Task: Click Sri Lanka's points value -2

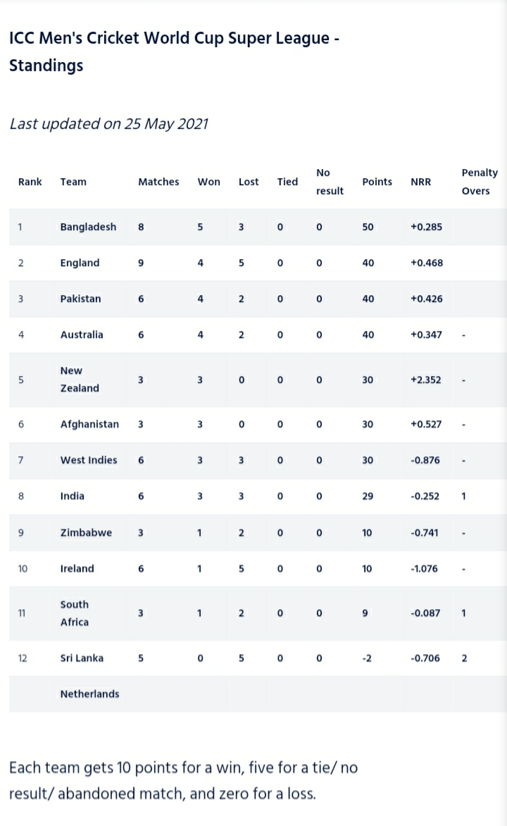Action: pyautogui.click(x=367, y=658)
